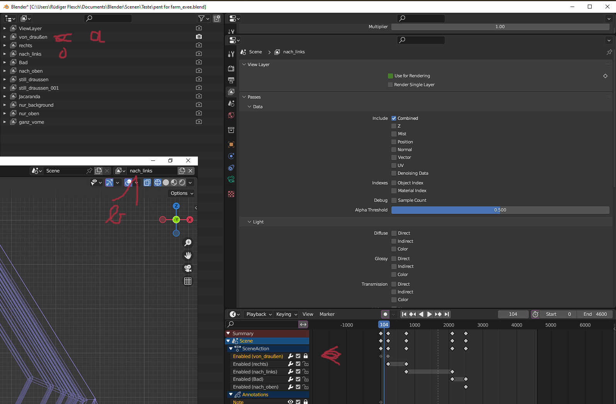Click the outliner filter funnel icon

coord(201,19)
